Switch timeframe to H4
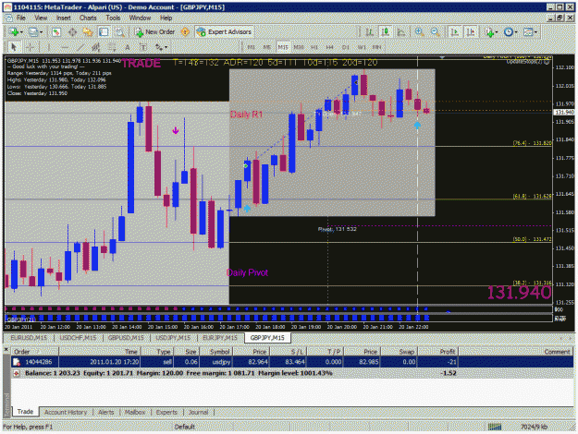578x434 pixels. tap(330, 47)
